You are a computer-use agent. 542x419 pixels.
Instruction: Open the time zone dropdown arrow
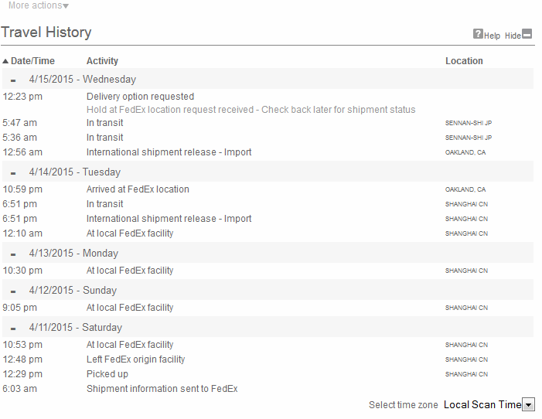click(529, 404)
